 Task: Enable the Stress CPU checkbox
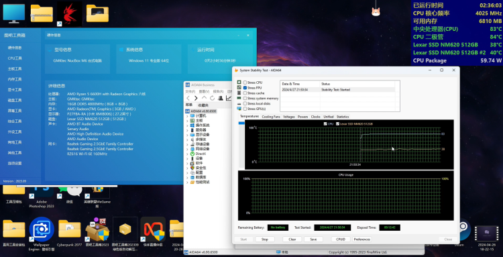[x=245, y=83]
